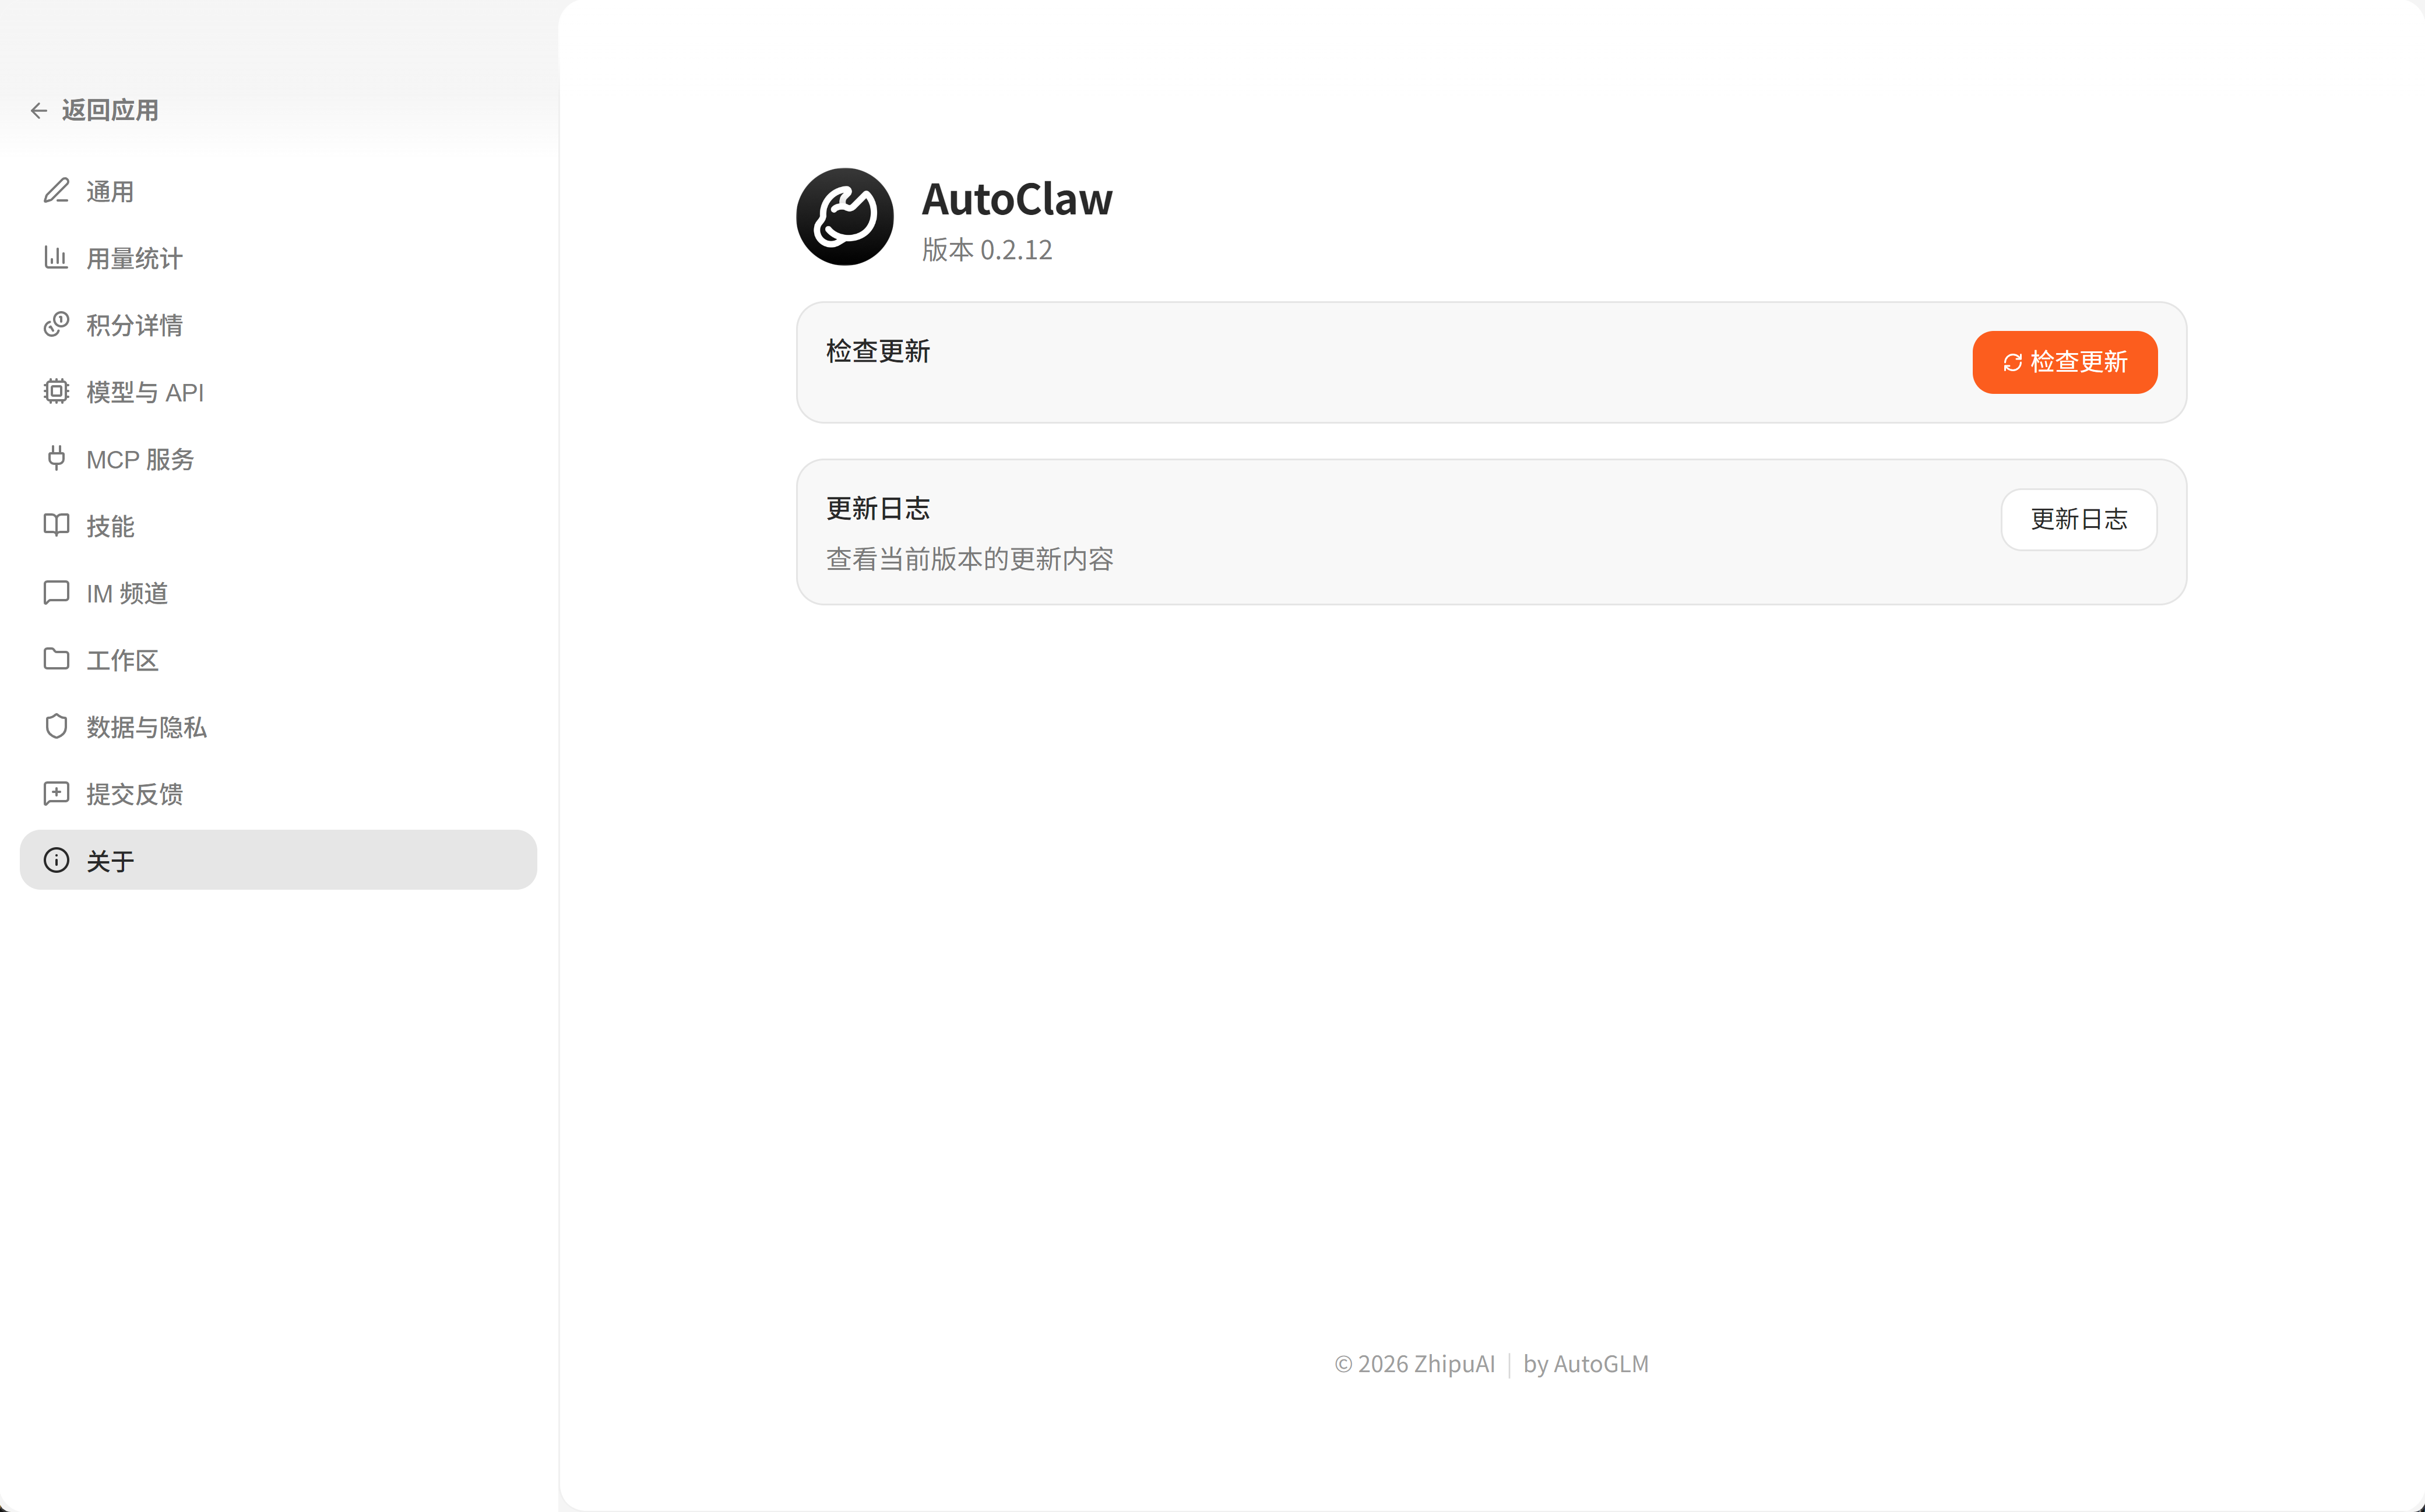
Task: Click the bar chart icon for 用量统计
Action: pos(56,257)
